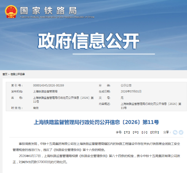The image size is (187, 173).
Task: Click the paragraph mentioning 罚款370000元
Action: click(x=96, y=159)
